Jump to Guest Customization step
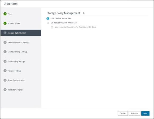The image size is (154, 119). [16, 80]
